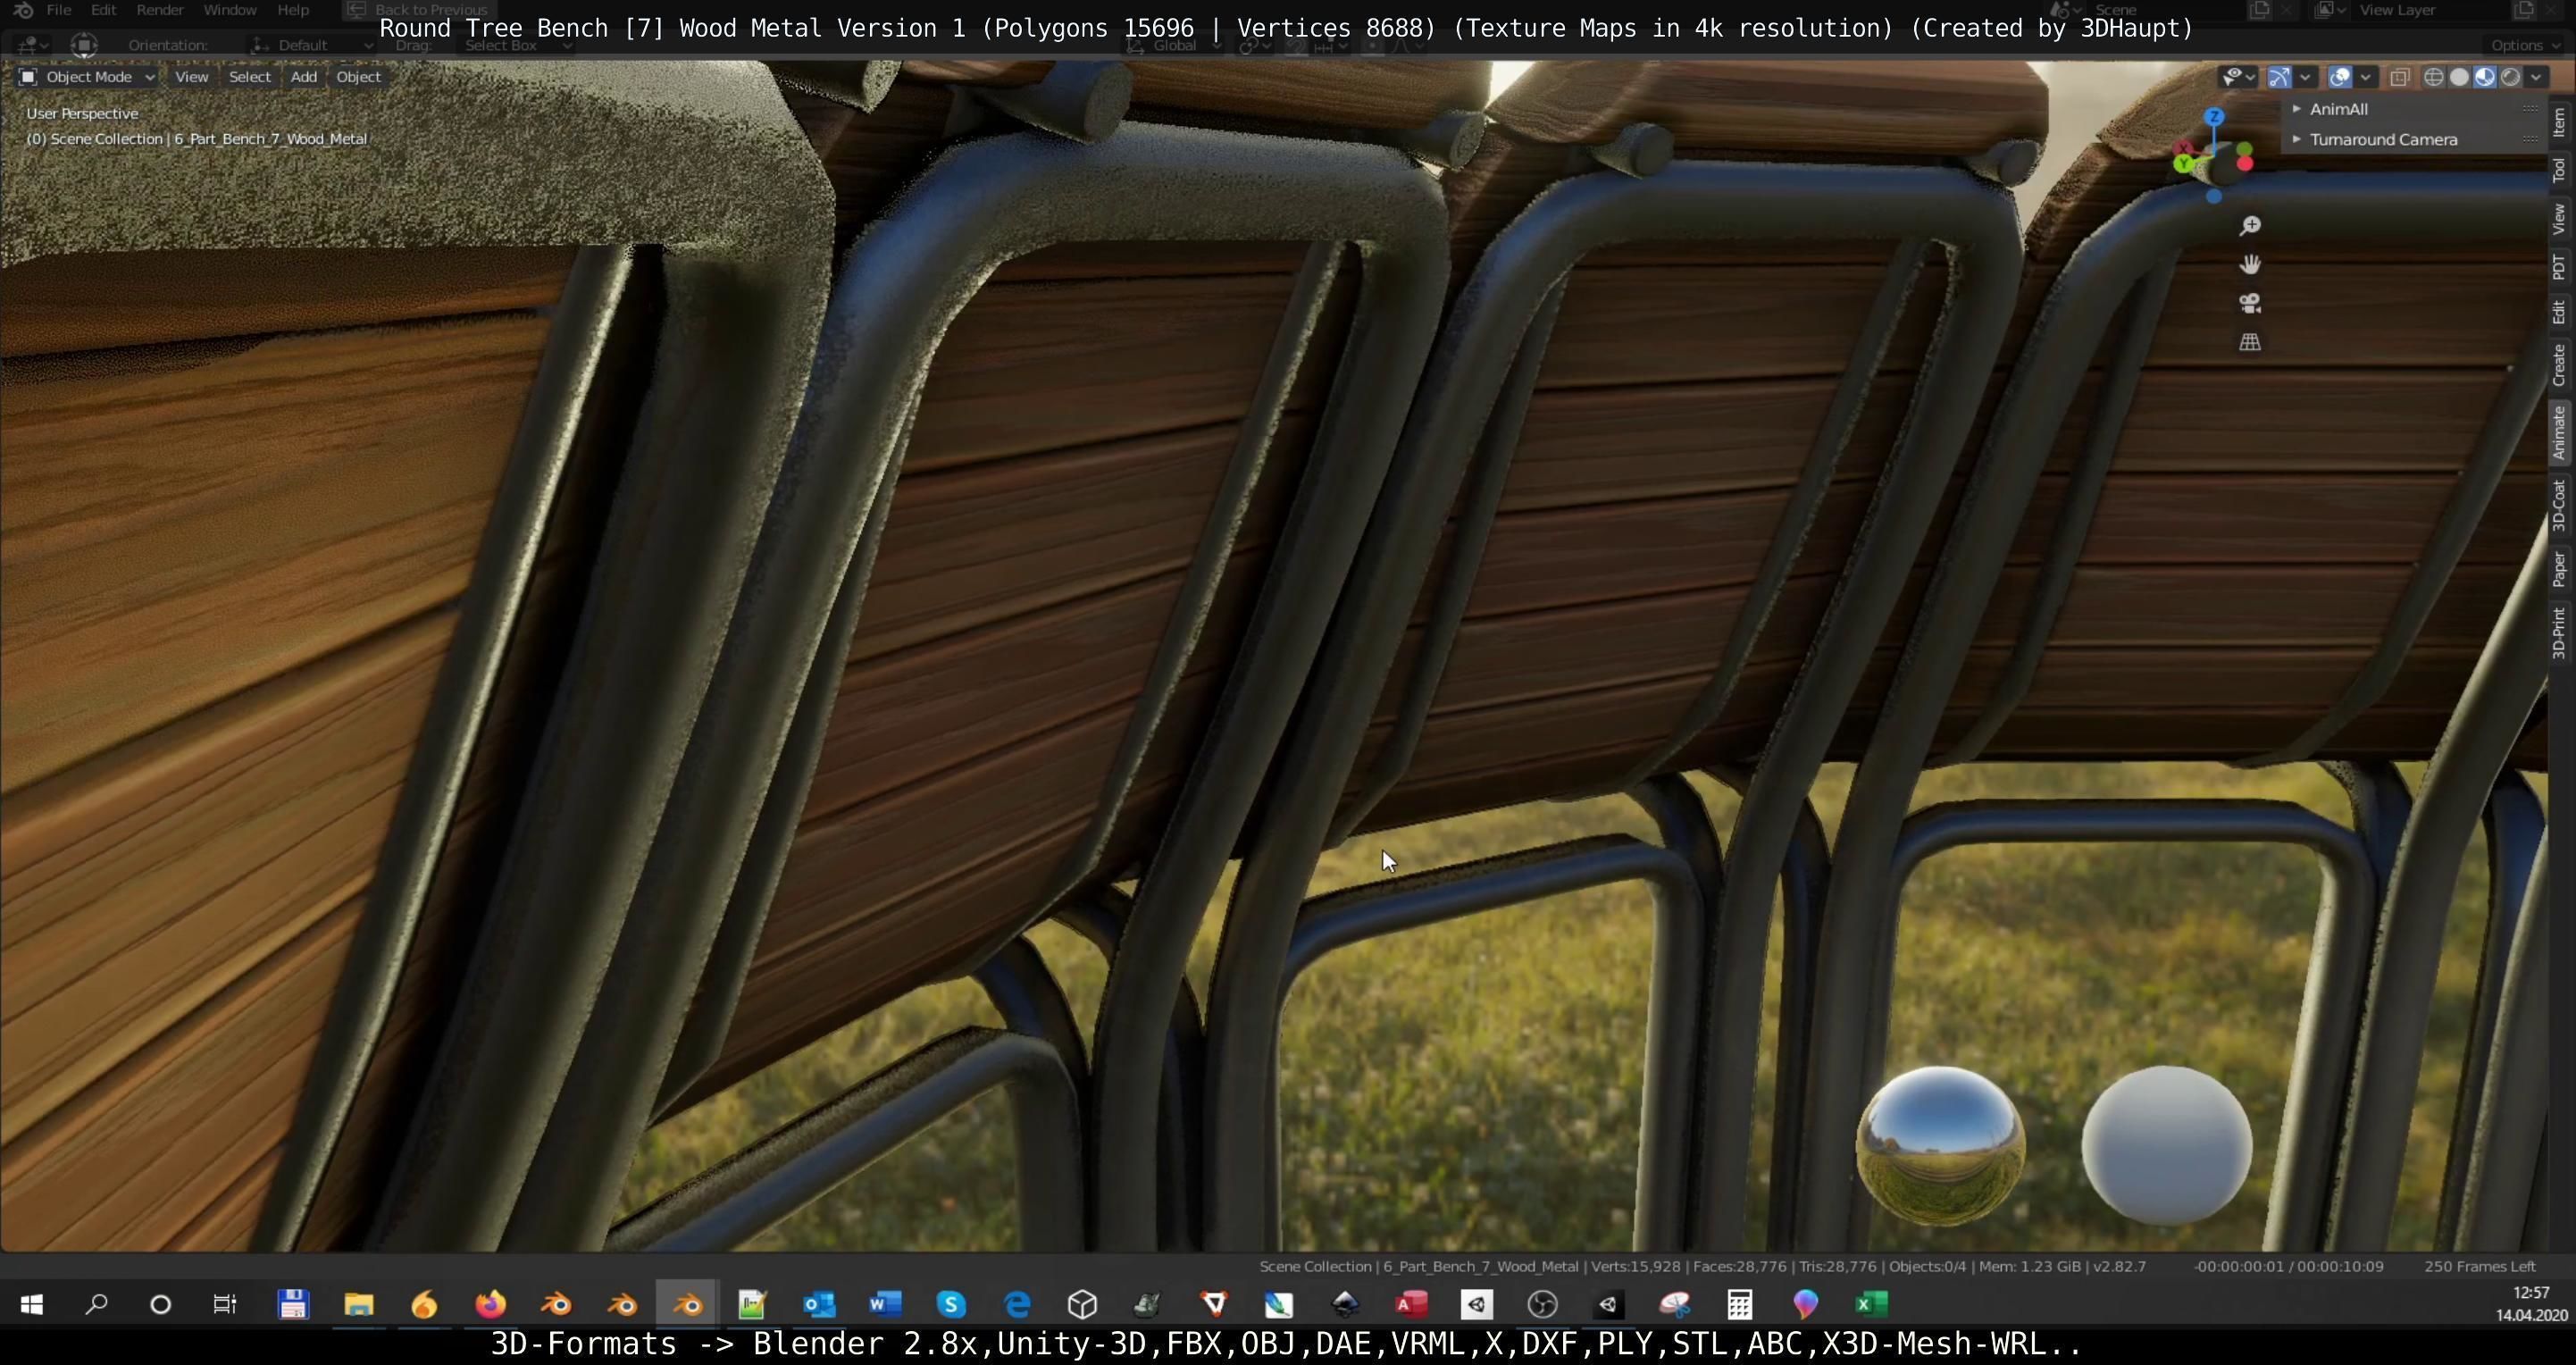Open the shading options dropdown arrow
Image resolution: width=2576 pixels, height=1365 pixels.
point(2536,77)
